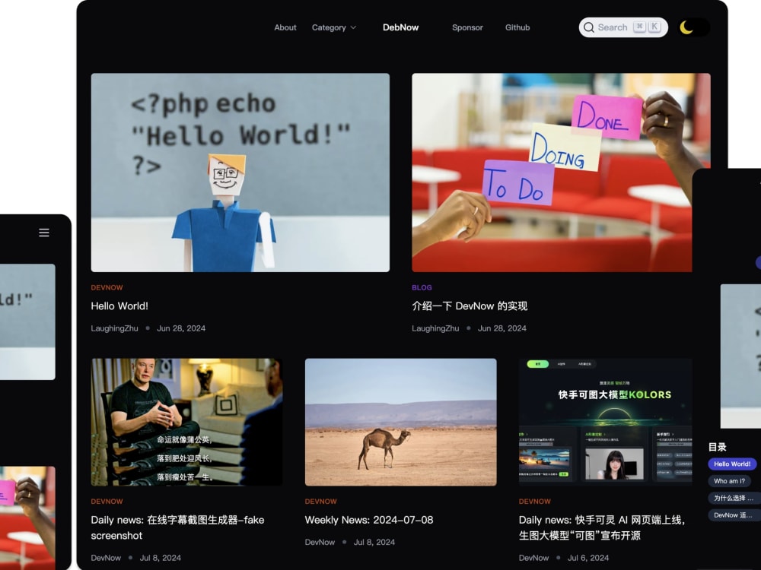Open 介绍一下 DevNow 的实现 post
The image size is (761, 570).
[x=470, y=306]
